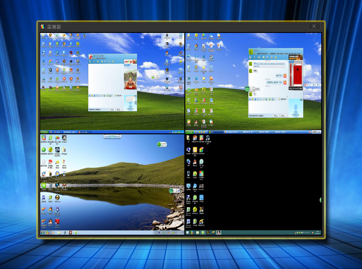Click the red button on the game ad
Image resolution: width=362 pixels, height=269 pixels.
(x=130, y=87)
